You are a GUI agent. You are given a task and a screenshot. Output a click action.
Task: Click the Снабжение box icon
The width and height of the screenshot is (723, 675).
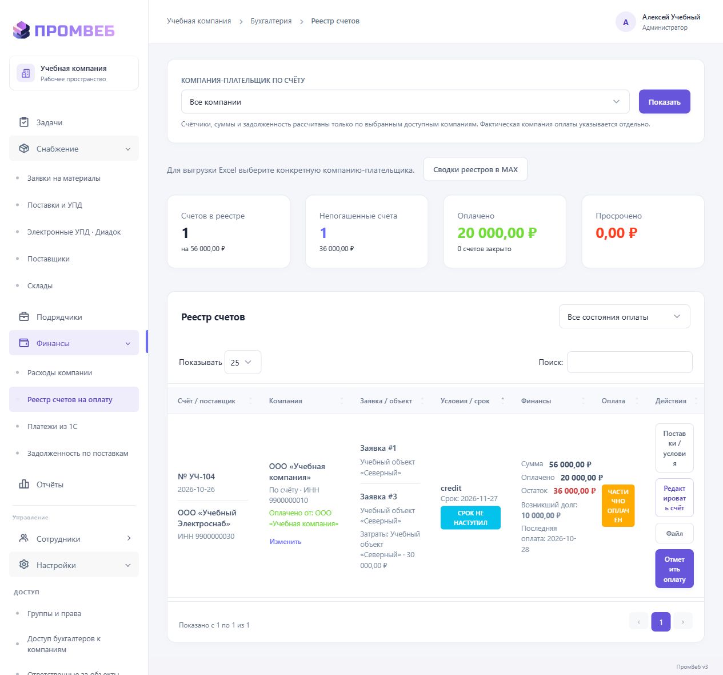point(24,149)
